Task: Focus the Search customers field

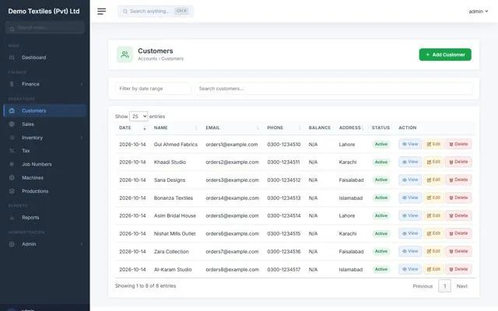Action: coord(334,89)
